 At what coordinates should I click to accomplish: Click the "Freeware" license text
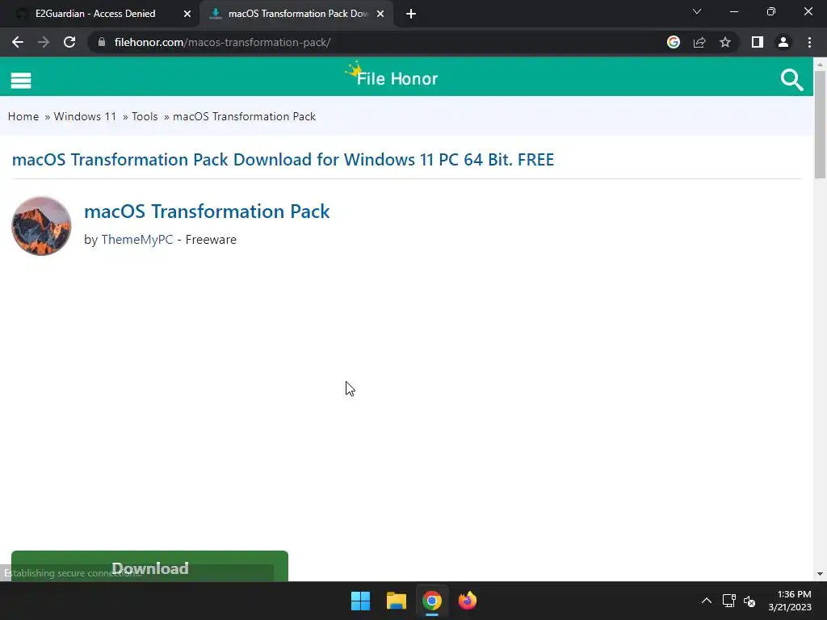point(211,239)
